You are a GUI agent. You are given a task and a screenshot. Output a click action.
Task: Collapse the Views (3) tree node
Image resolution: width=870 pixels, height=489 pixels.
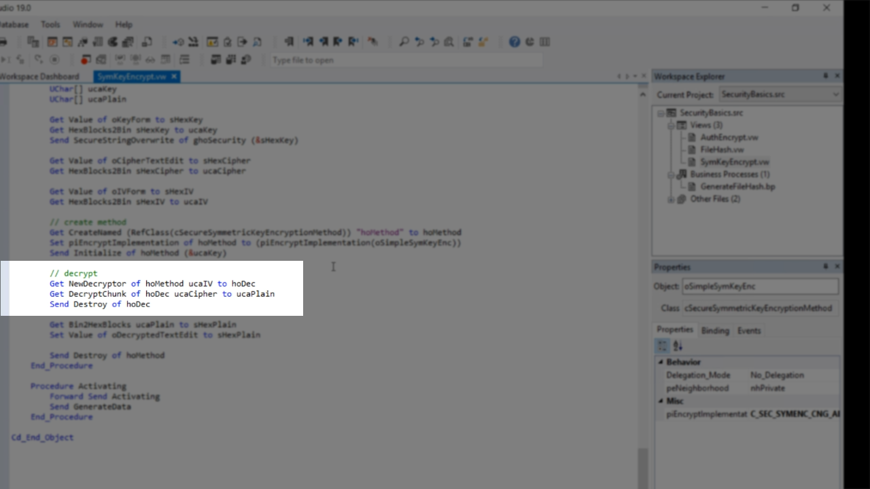tap(670, 126)
